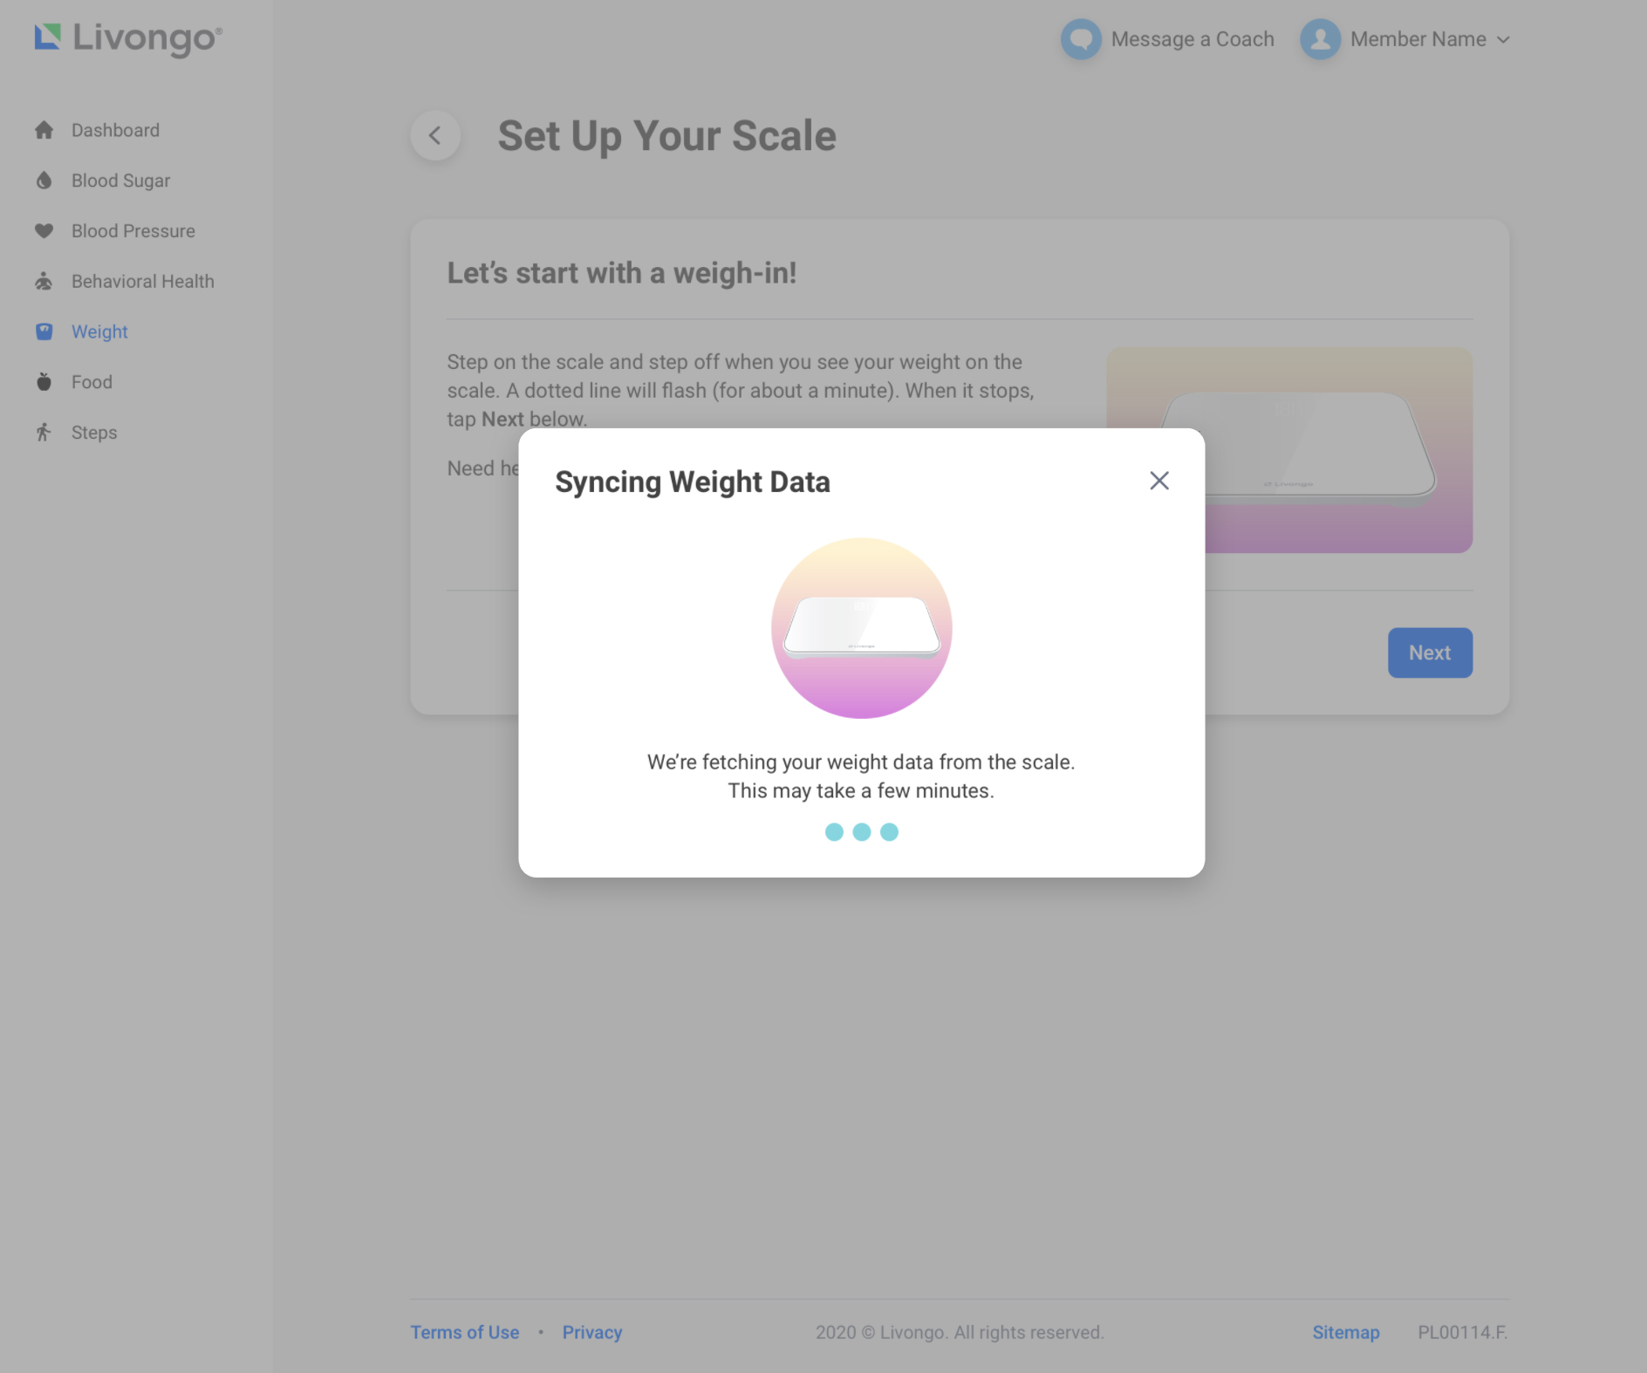Click the Message a Coach chat bubble icon
1647x1373 pixels.
click(1081, 39)
